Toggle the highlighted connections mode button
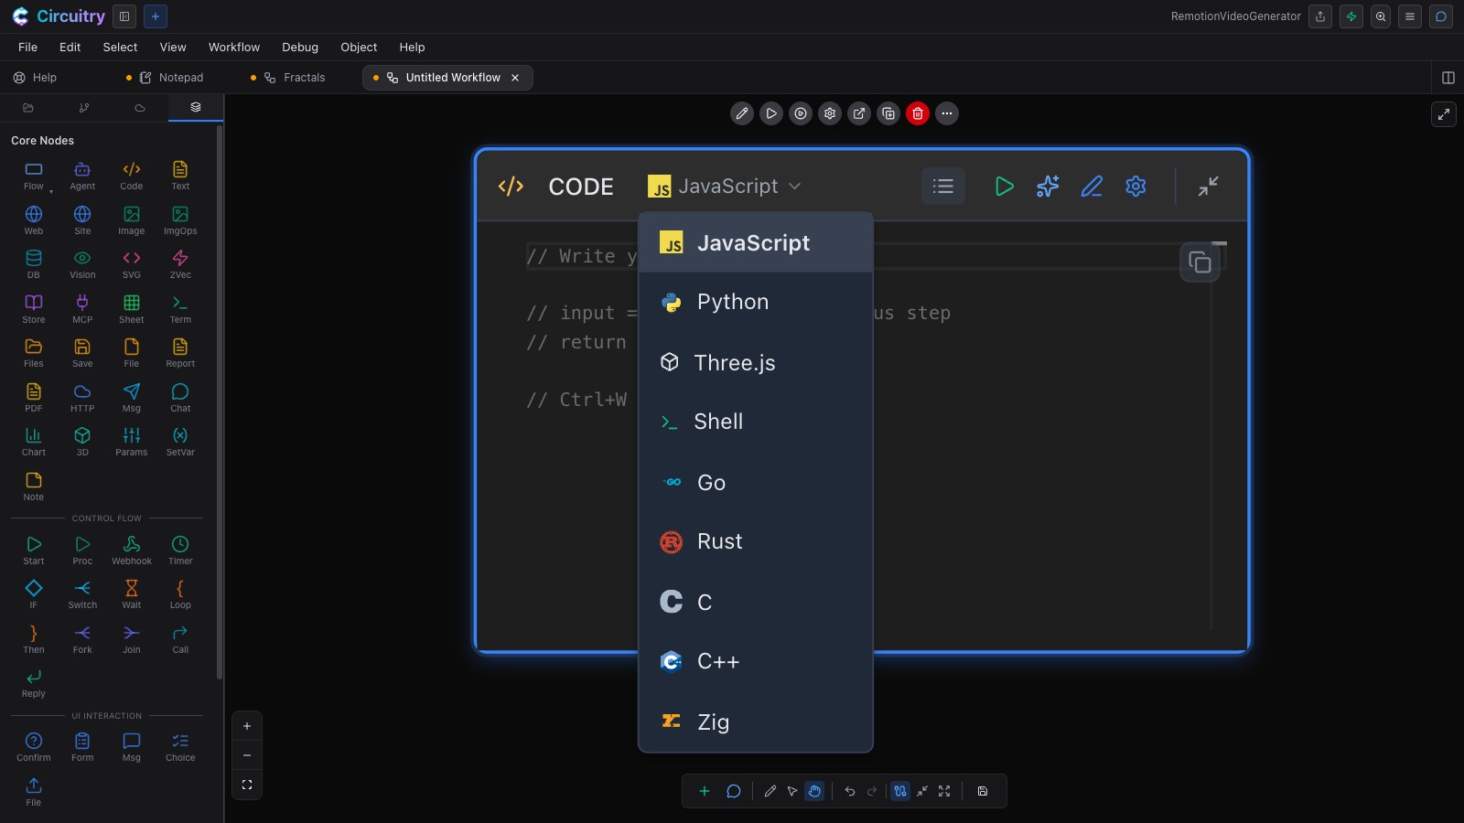The height and width of the screenshot is (823, 1464). [900, 791]
